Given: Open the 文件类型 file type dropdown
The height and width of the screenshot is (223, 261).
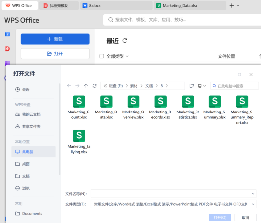Looking at the screenshot, I should pyautogui.click(x=253, y=204).
